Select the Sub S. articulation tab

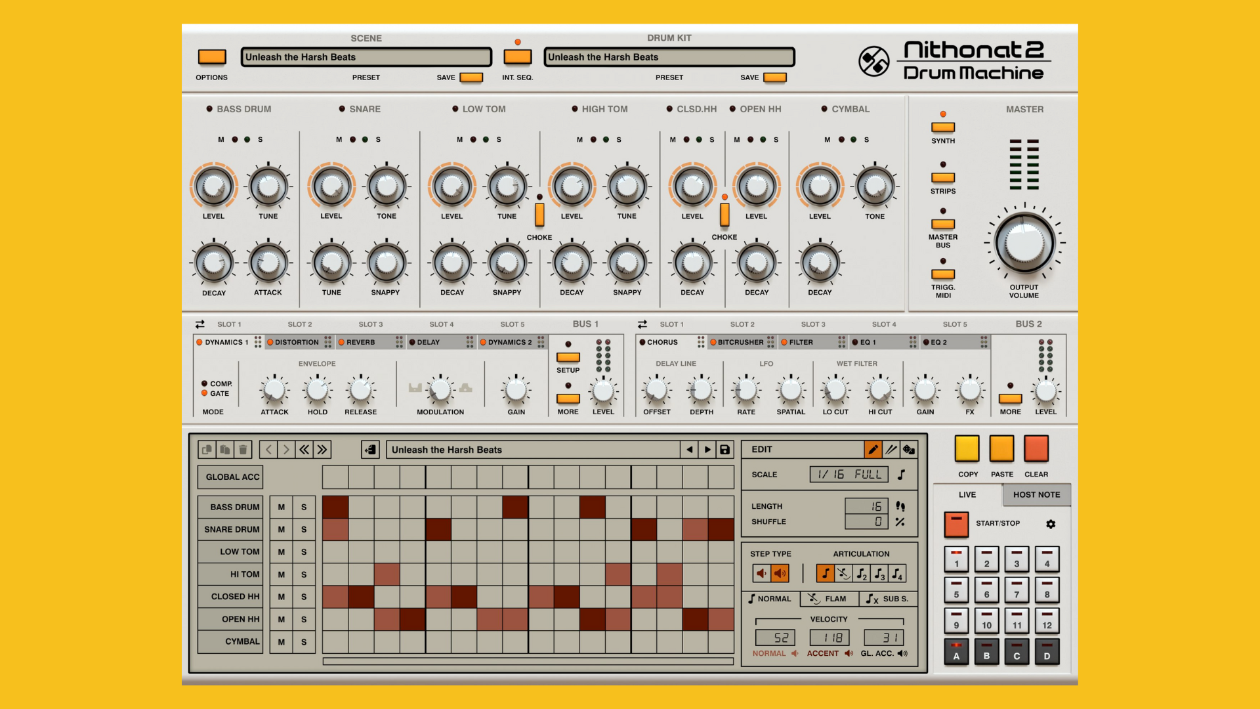tap(887, 599)
